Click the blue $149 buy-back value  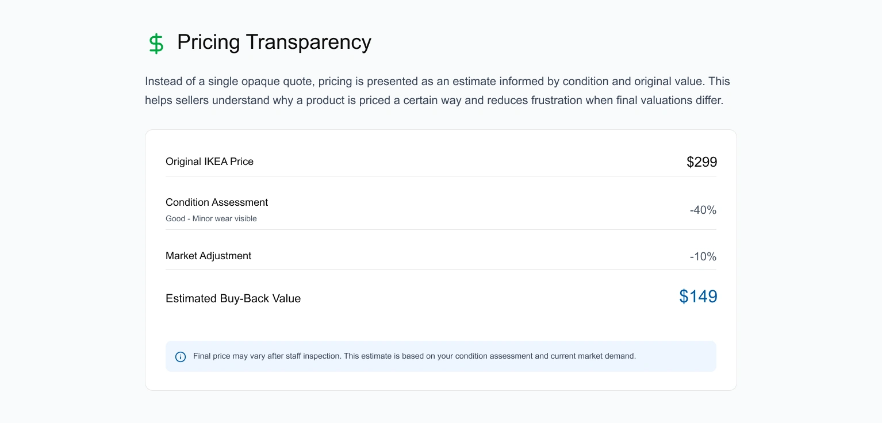click(698, 297)
